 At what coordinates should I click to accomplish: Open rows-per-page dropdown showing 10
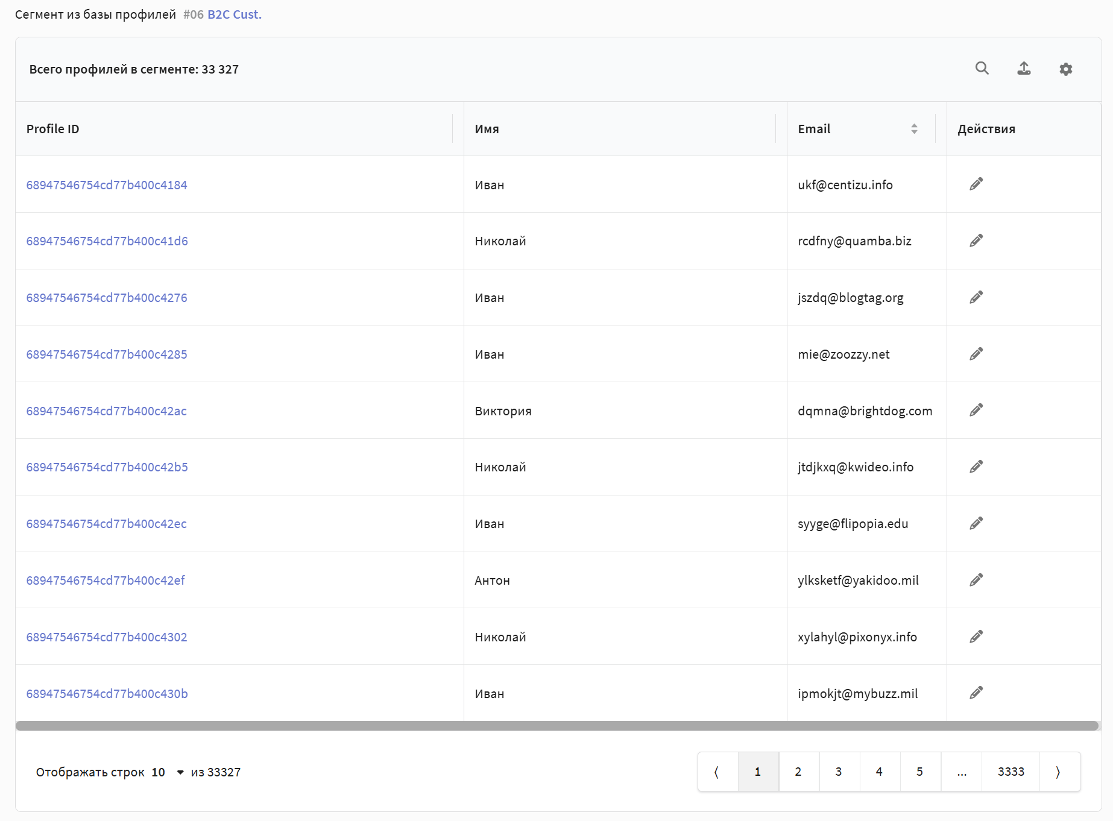[x=168, y=772]
